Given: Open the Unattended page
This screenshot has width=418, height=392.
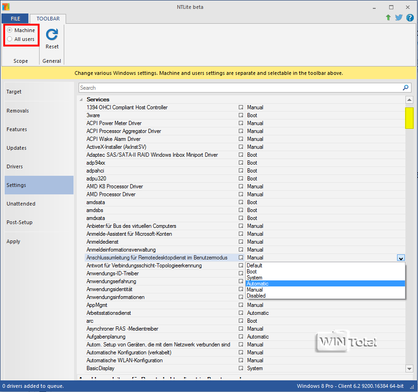Looking at the screenshot, I should [x=39, y=204].
